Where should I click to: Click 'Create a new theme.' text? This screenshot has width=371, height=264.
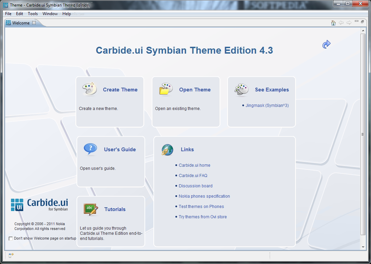98,109
